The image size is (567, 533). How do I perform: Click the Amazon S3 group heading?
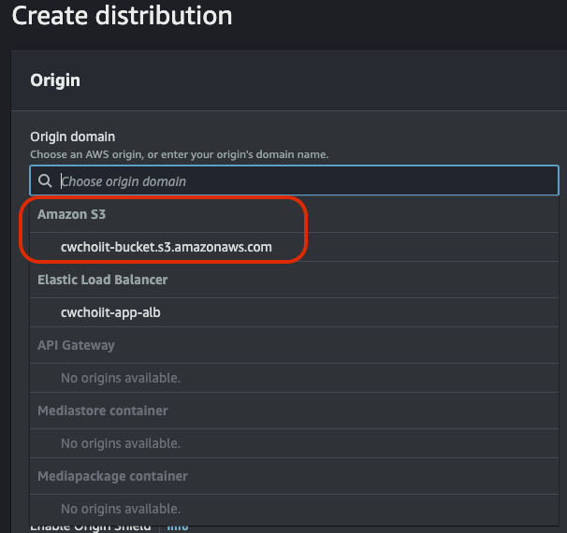(72, 214)
